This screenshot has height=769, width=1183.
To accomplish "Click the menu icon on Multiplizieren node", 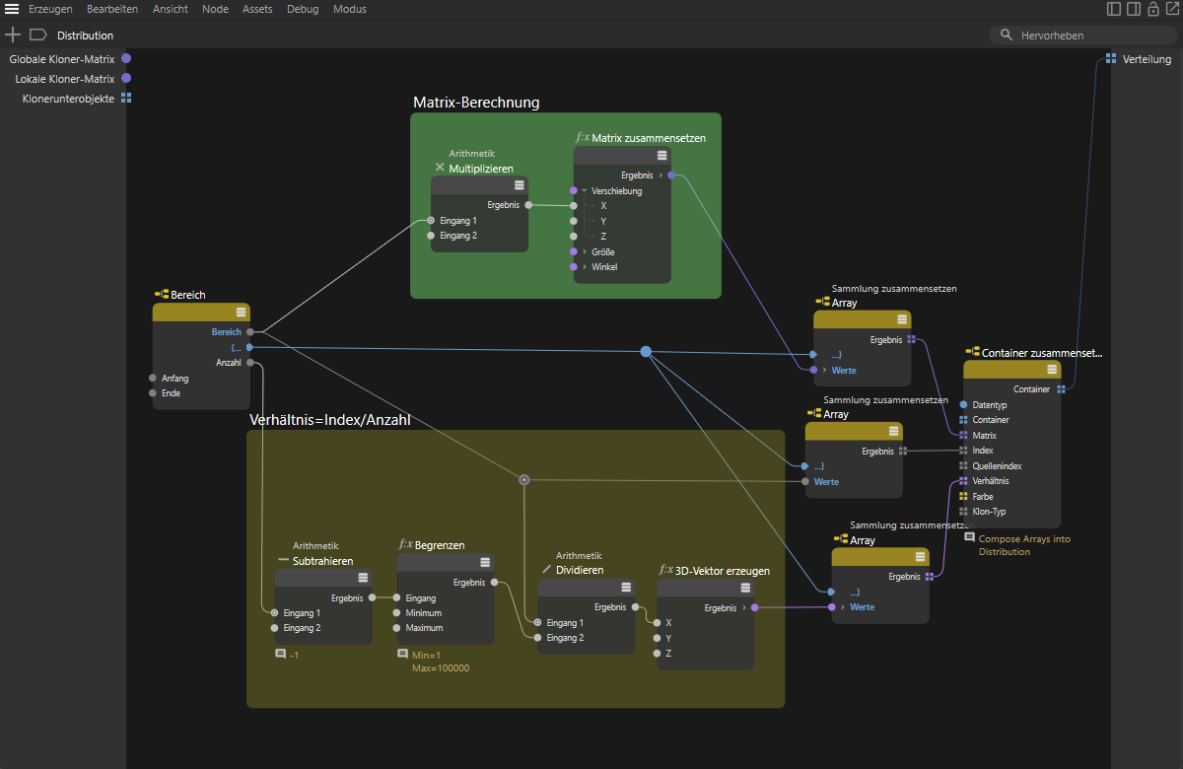I will pyautogui.click(x=519, y=185).
